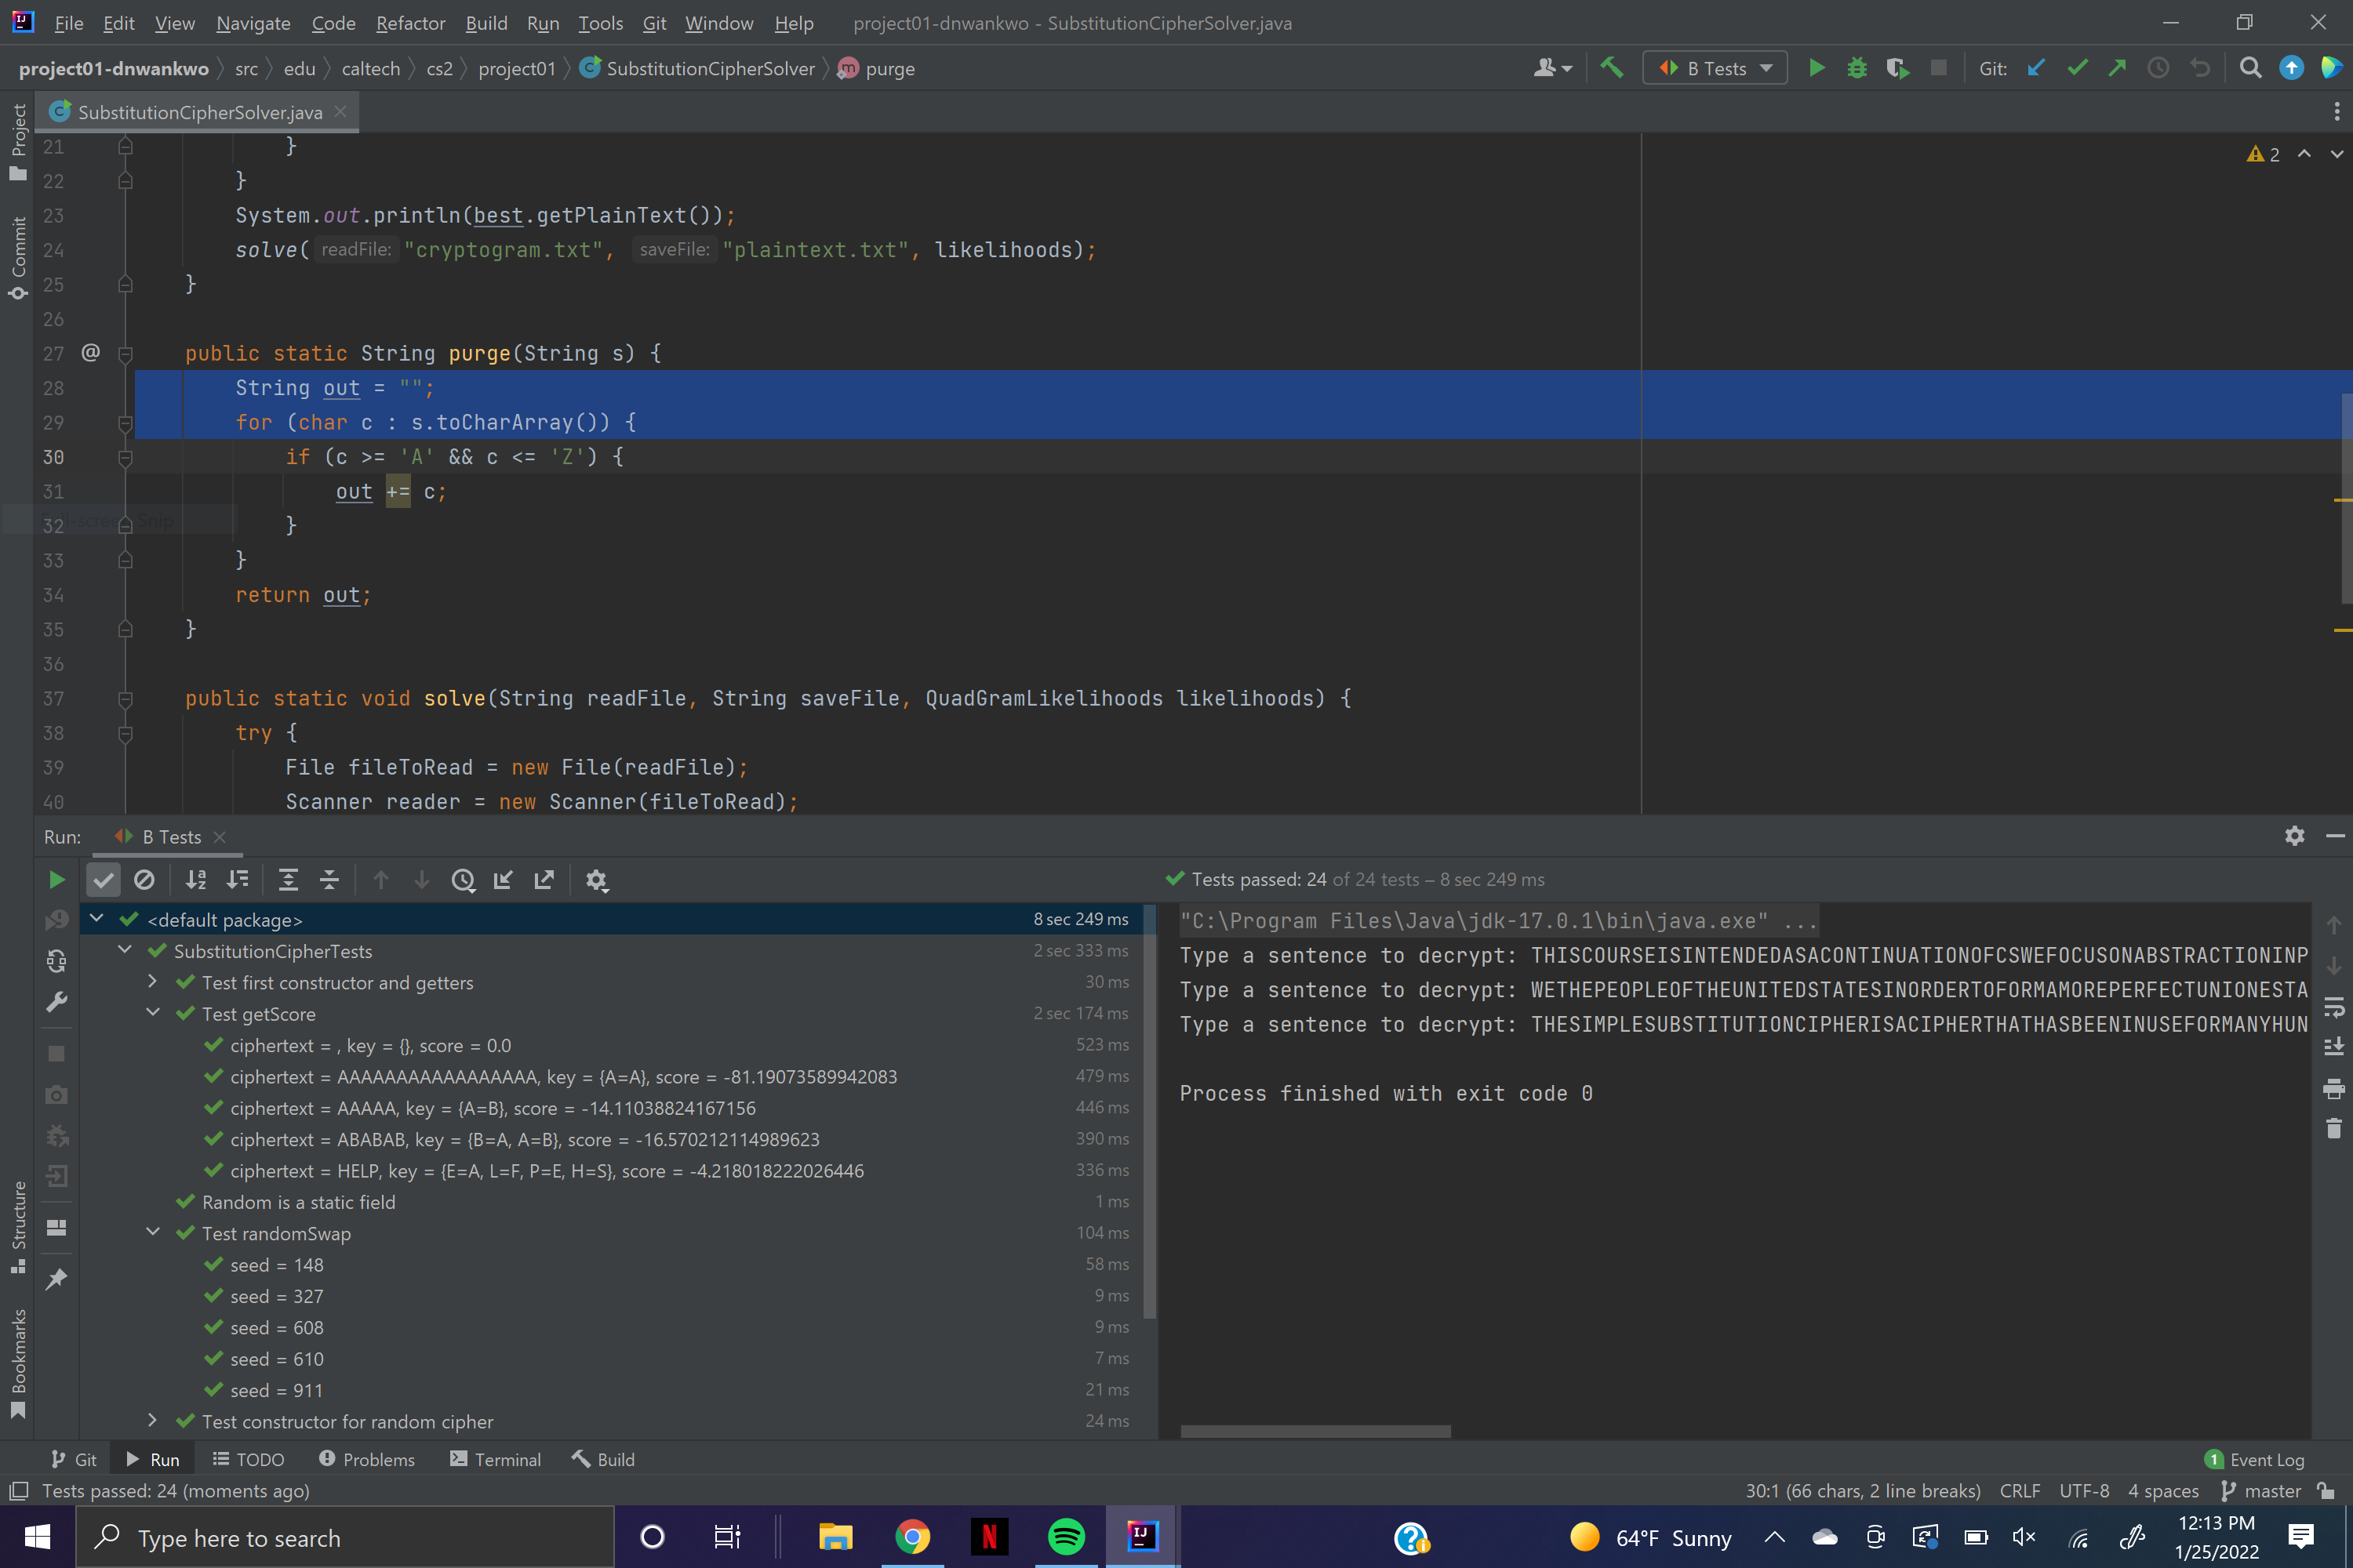This screenshot has width=2353, height=1568.
Task: Collapse the Test randomSwap tree node
Action: click(152, 1232)
